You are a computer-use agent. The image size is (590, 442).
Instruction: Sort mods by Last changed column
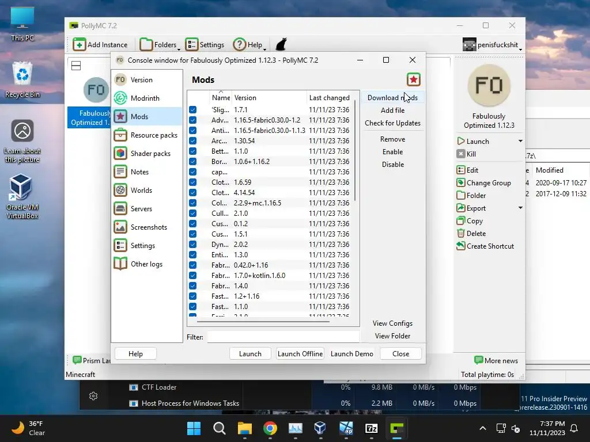[x=330, y=97]
